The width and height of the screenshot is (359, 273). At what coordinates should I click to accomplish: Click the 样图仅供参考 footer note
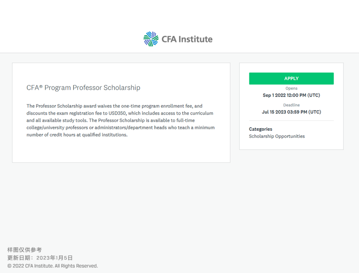(x=25, y=250)
